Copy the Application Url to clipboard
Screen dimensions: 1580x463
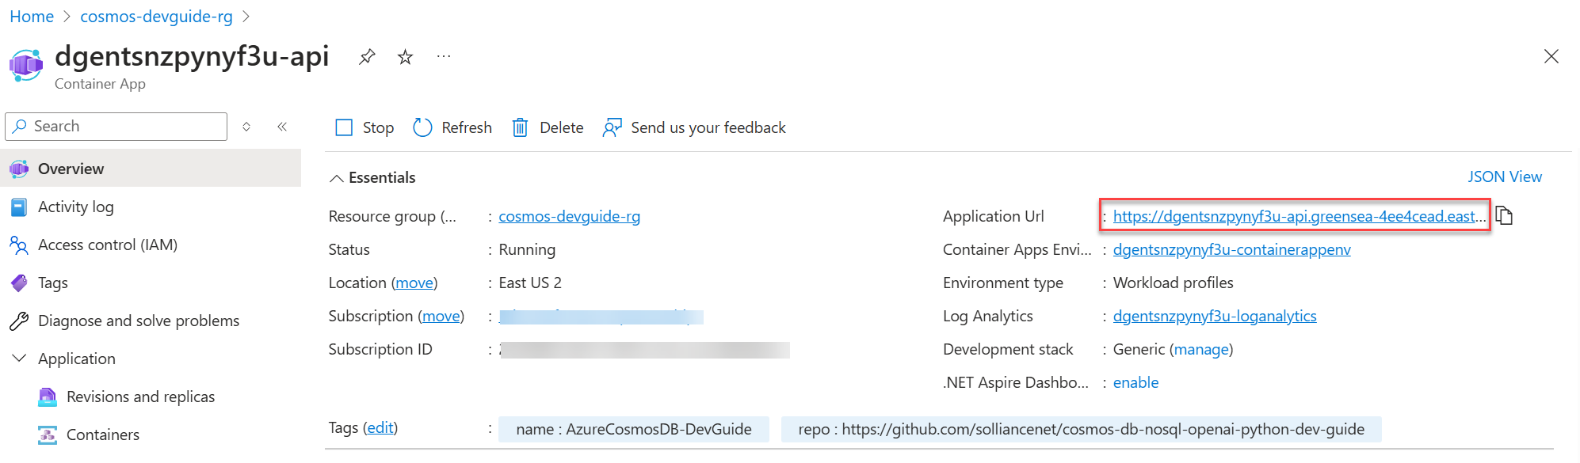point(1504,215)
